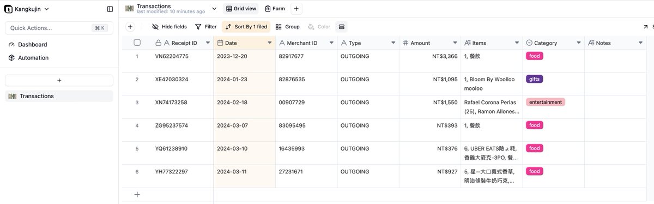
Task: Click the text icon in the Items header
Action: [x=468, y=43]
